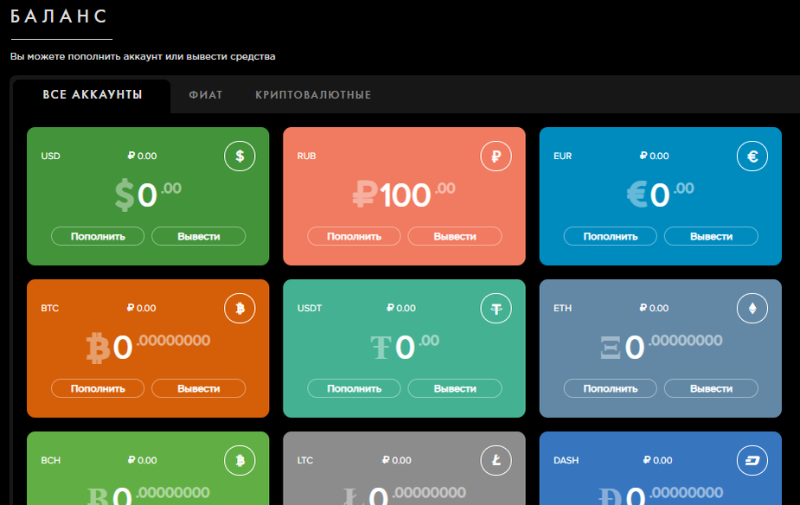
Task: Click the Bitcoin icon on BTC card
Action: [240, 308]
